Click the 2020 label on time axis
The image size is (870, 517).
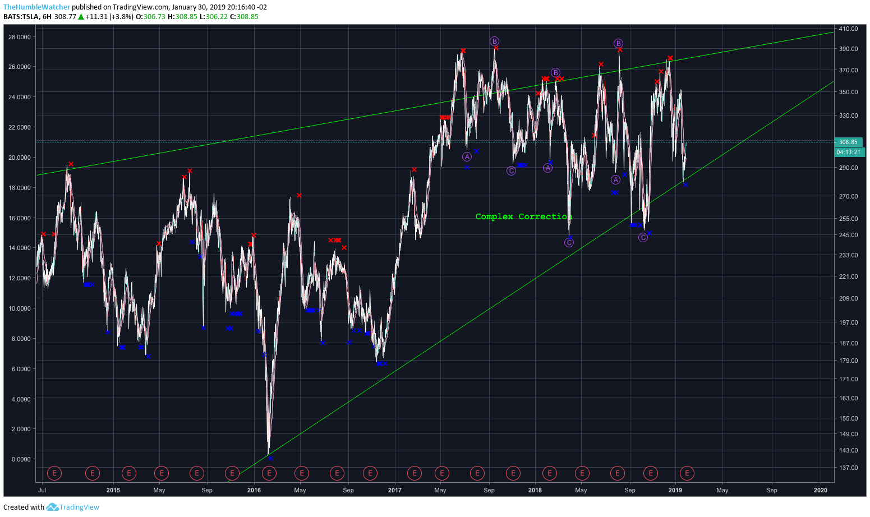click(x=821, y=490)
